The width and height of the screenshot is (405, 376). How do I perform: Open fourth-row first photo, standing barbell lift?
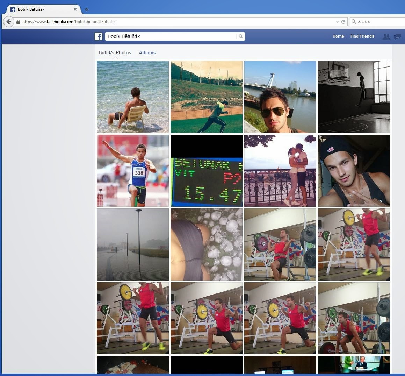[x=133, y=318]
